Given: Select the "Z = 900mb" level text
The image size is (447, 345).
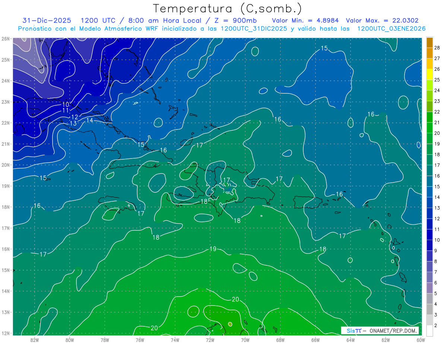Looking at the screenshot, I should pos(234,20).
